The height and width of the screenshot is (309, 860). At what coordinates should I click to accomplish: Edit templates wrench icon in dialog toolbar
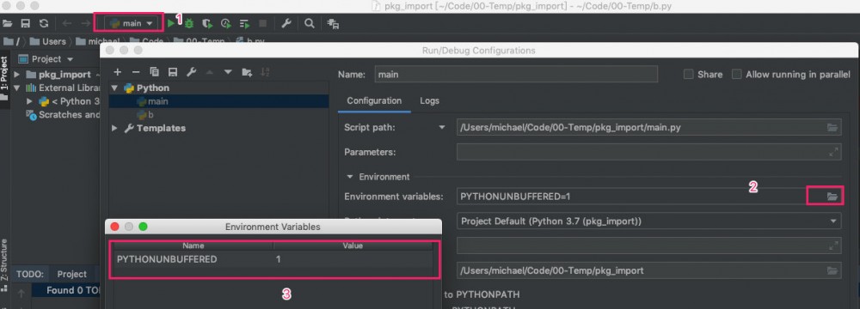point(192,72)
